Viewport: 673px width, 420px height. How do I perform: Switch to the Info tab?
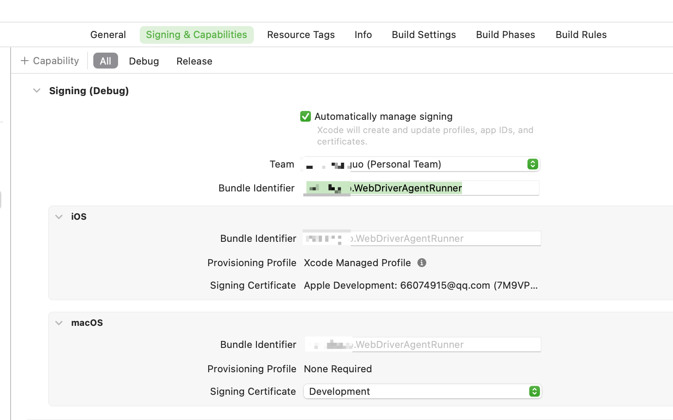[x=363, y=34]
